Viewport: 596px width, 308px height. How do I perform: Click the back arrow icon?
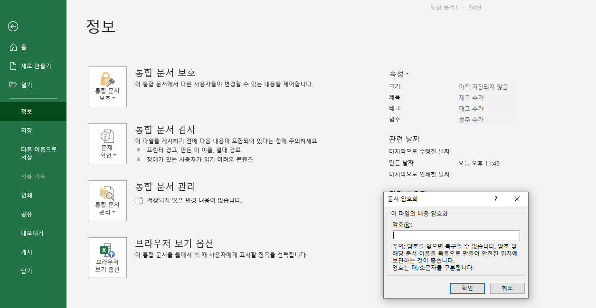pyautogui.click(x=13, y=27)
